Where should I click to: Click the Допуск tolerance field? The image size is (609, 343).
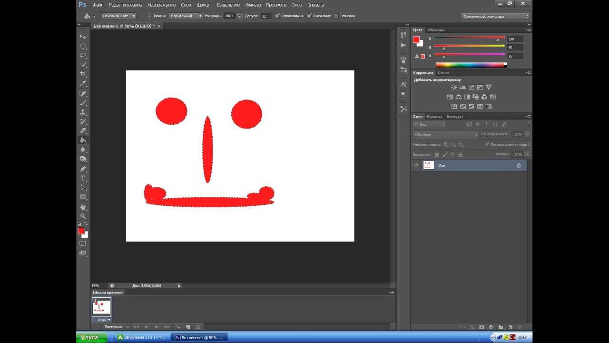(x=265, y=16)
